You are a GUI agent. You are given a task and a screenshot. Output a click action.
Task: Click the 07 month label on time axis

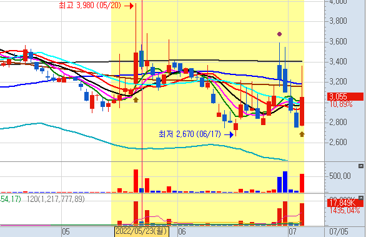point(292,231)
